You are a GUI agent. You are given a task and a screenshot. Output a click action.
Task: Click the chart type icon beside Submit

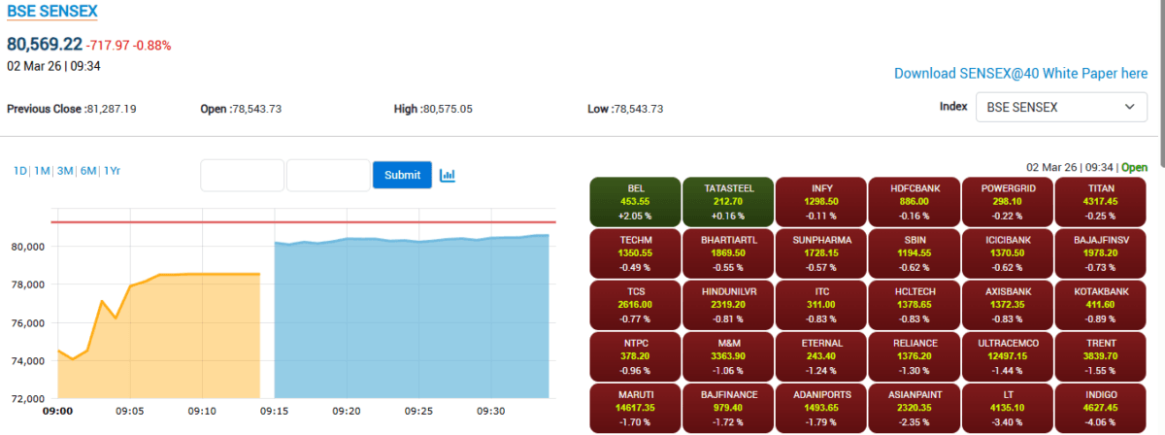(x=448, y=175)
